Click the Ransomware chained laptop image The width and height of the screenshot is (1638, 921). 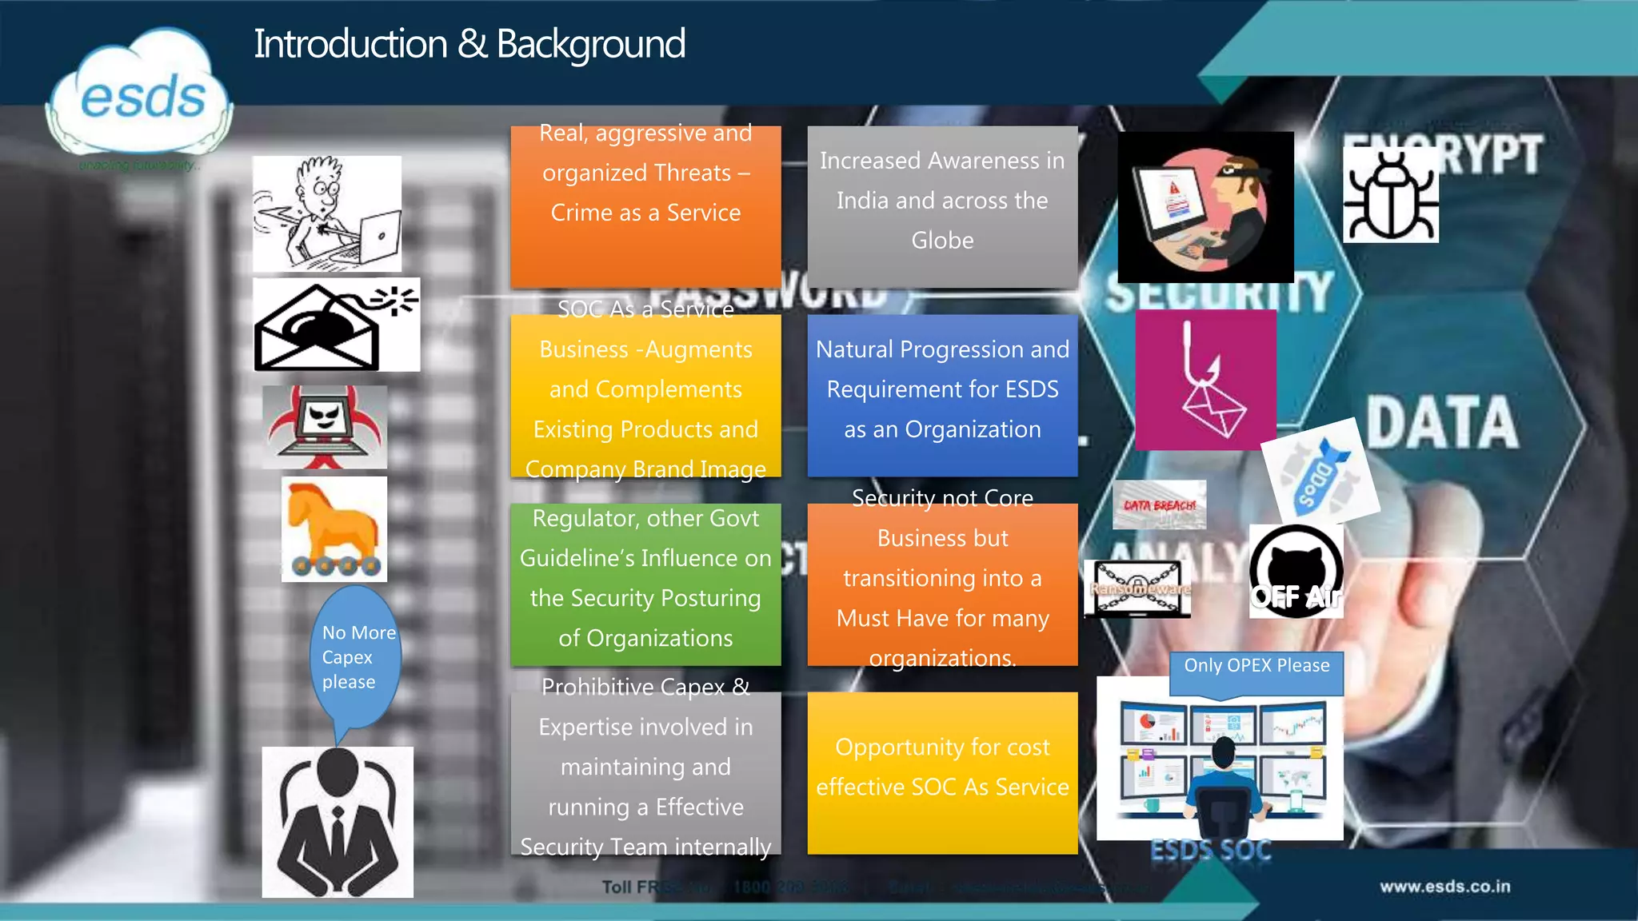click(x=1137, y=589)
